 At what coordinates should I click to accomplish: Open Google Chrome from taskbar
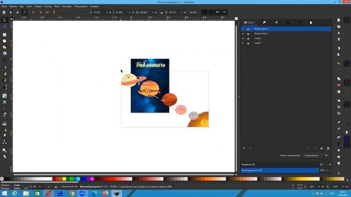click(71, 193)
